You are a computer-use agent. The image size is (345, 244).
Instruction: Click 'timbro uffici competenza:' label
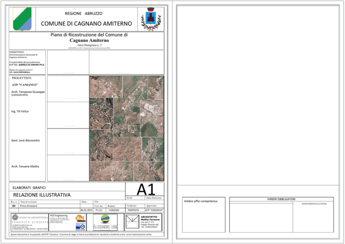pyautogui.click(x=201, y=201)
